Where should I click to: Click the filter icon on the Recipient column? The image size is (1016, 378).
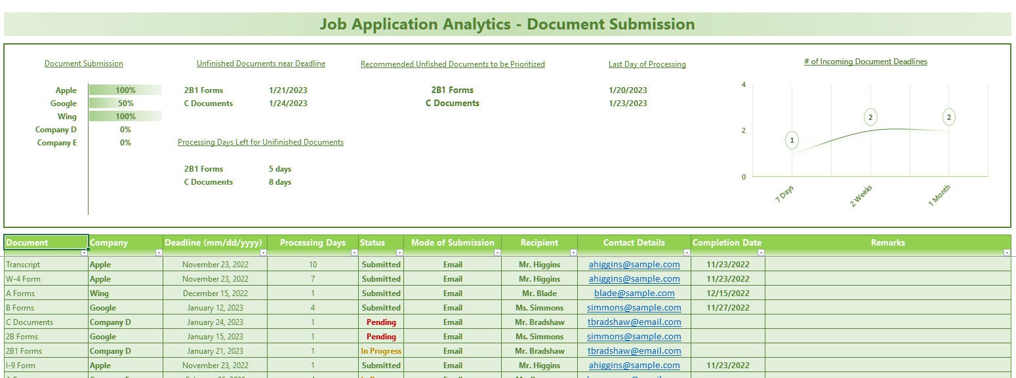coord(572,252)
